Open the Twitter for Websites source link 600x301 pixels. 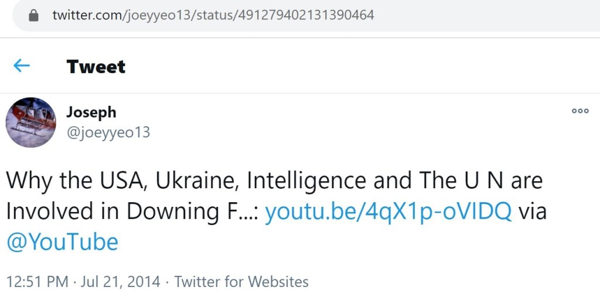click(x=241, y=282)
